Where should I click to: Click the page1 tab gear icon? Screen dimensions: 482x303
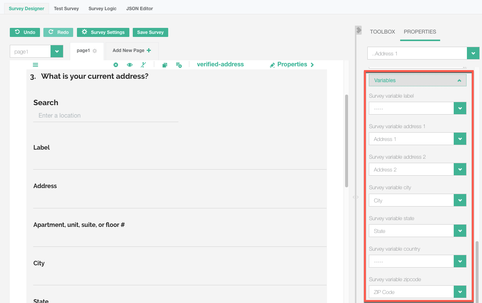pos(95,51)
